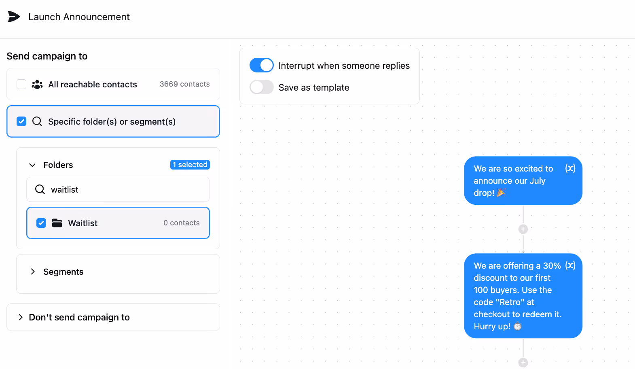Collapse the Folders section chevron
The image size is (635, 369).
[32, 165]
